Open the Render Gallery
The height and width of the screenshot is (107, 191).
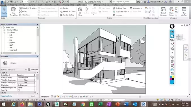[67, 15]
